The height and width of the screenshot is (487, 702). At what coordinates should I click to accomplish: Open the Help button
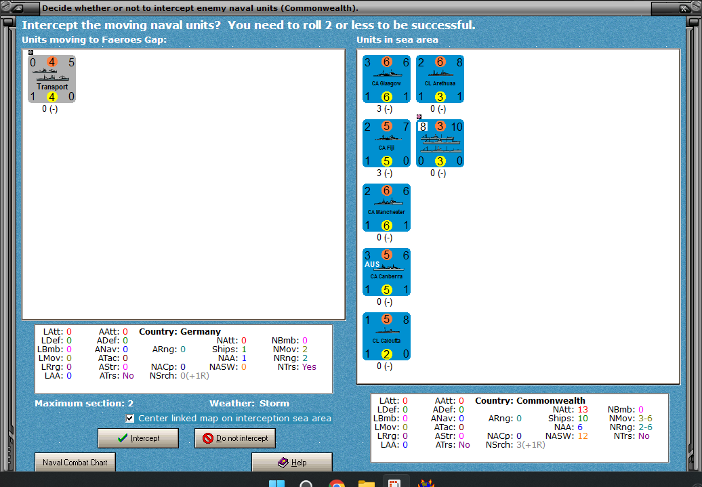(292, 463)
